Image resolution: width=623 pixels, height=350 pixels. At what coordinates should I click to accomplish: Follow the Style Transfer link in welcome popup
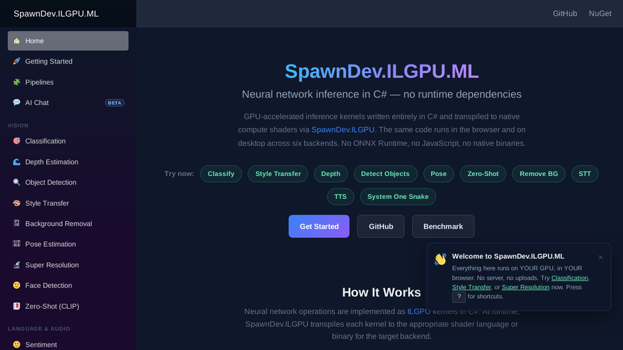pyautogui.click(x=471, y=287)
